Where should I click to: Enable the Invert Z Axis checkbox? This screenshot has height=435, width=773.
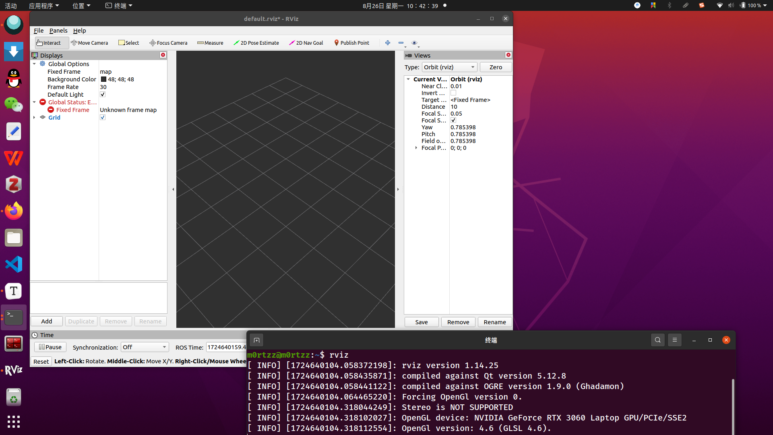coord(453,93)
